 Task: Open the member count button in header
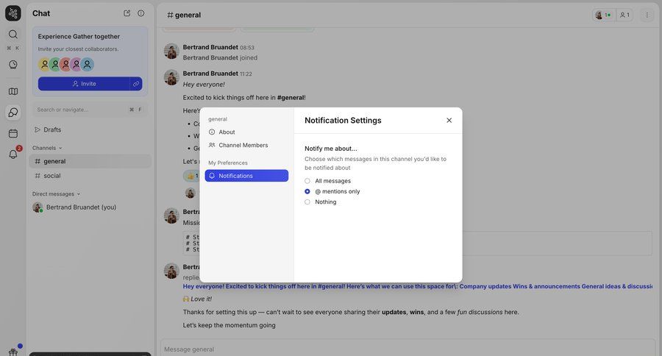click(624, 15)
